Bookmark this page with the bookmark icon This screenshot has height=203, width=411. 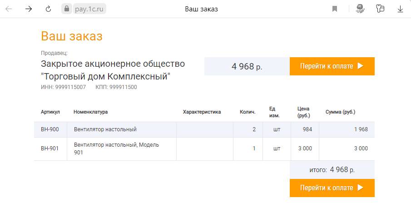point(335,9)
